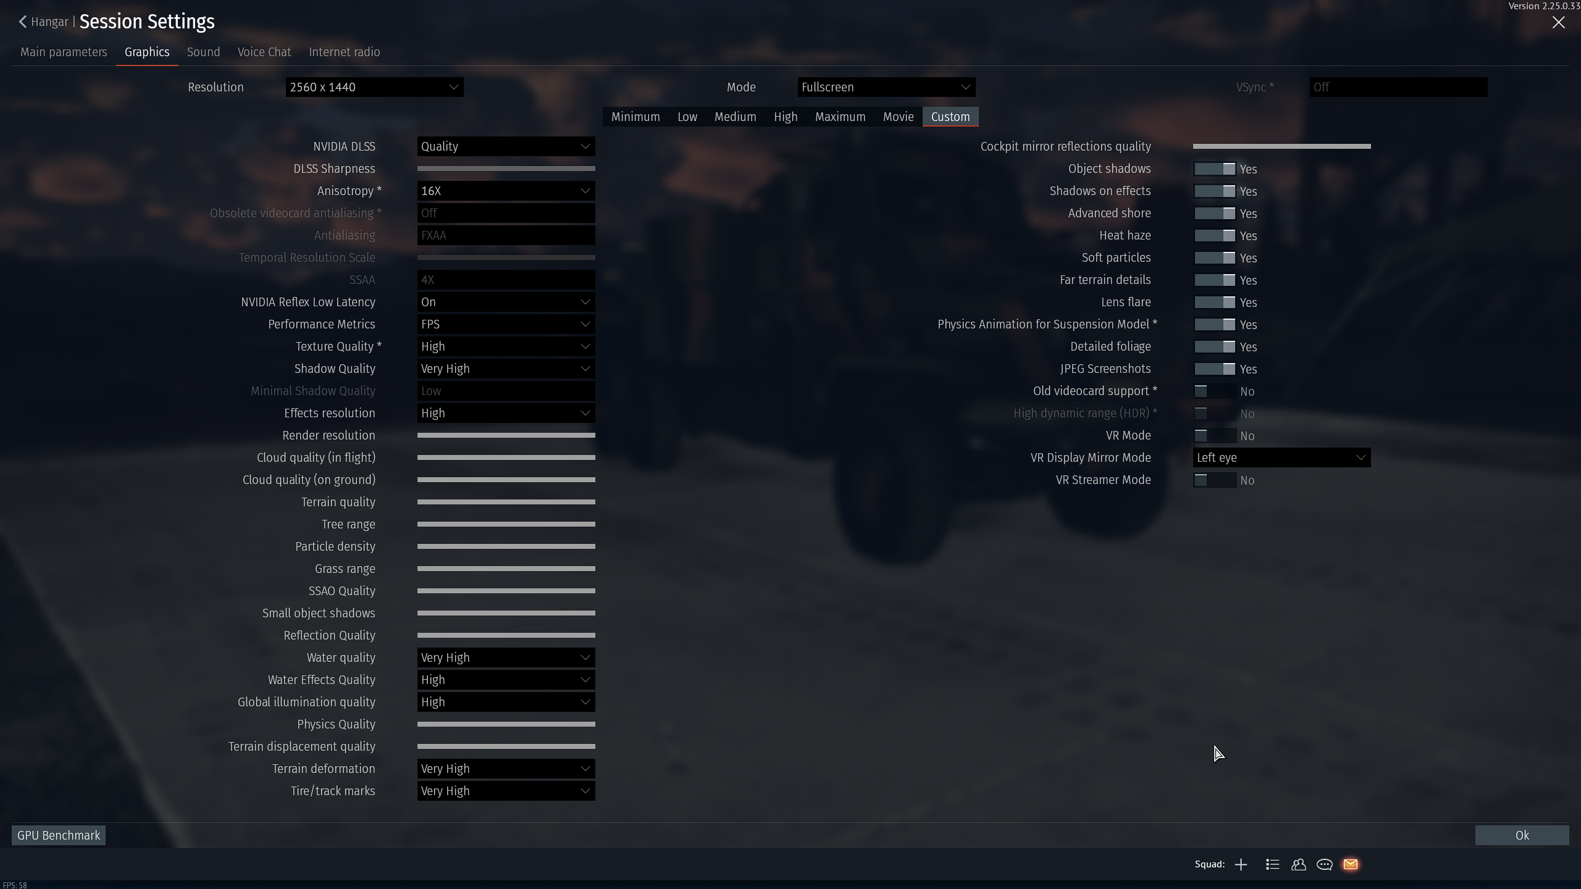
Task: Open the squad member list icon
Action: coord(1272,864)
